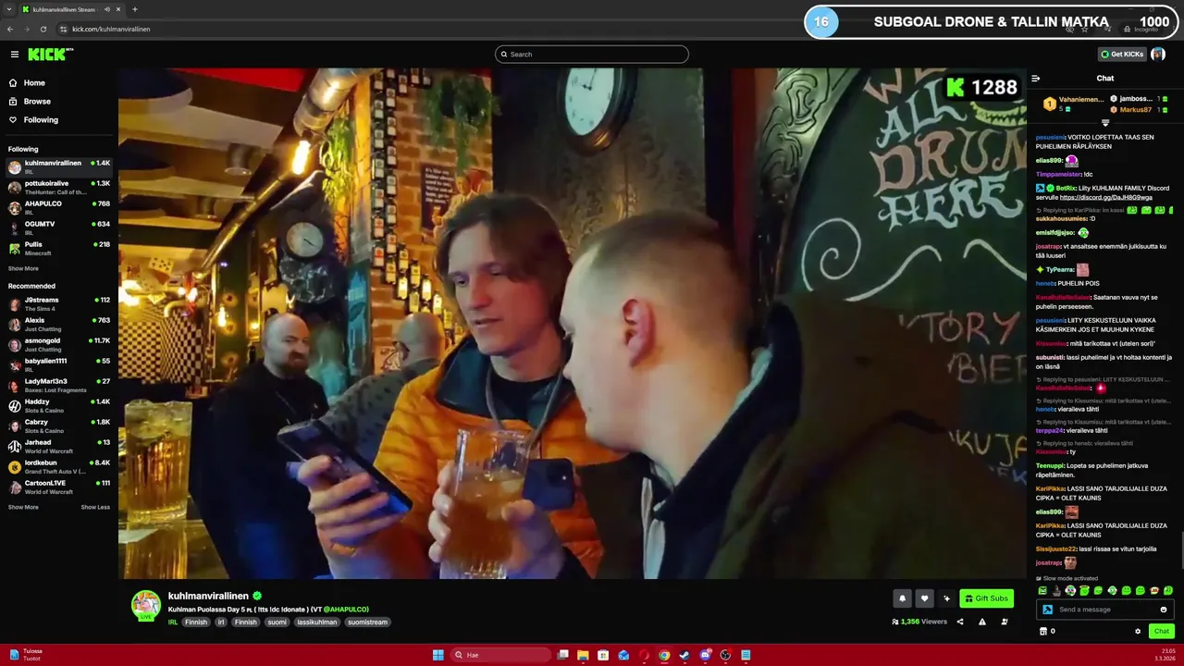The height and width of the screenshot is (666, 1184).
Task: Open the Discord invite link in chat
Action: coord(1105,197)
